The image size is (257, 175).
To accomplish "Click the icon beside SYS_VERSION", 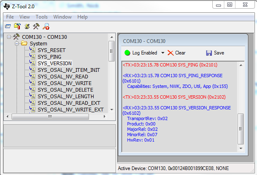I will [x=32, y=63].
